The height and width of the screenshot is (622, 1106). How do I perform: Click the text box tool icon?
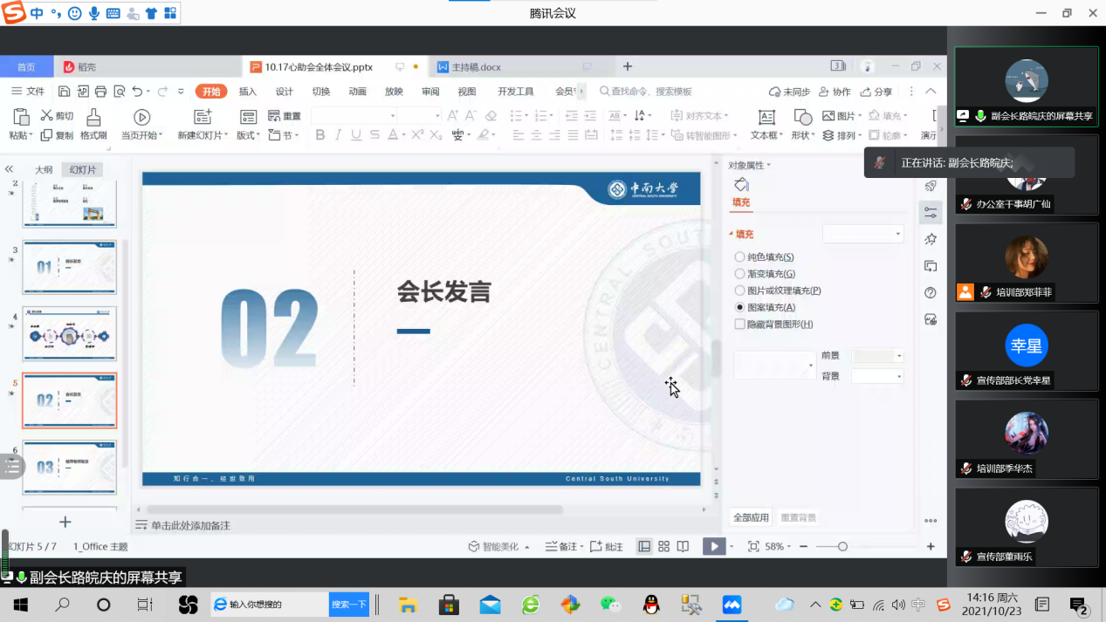click(766, 118)
